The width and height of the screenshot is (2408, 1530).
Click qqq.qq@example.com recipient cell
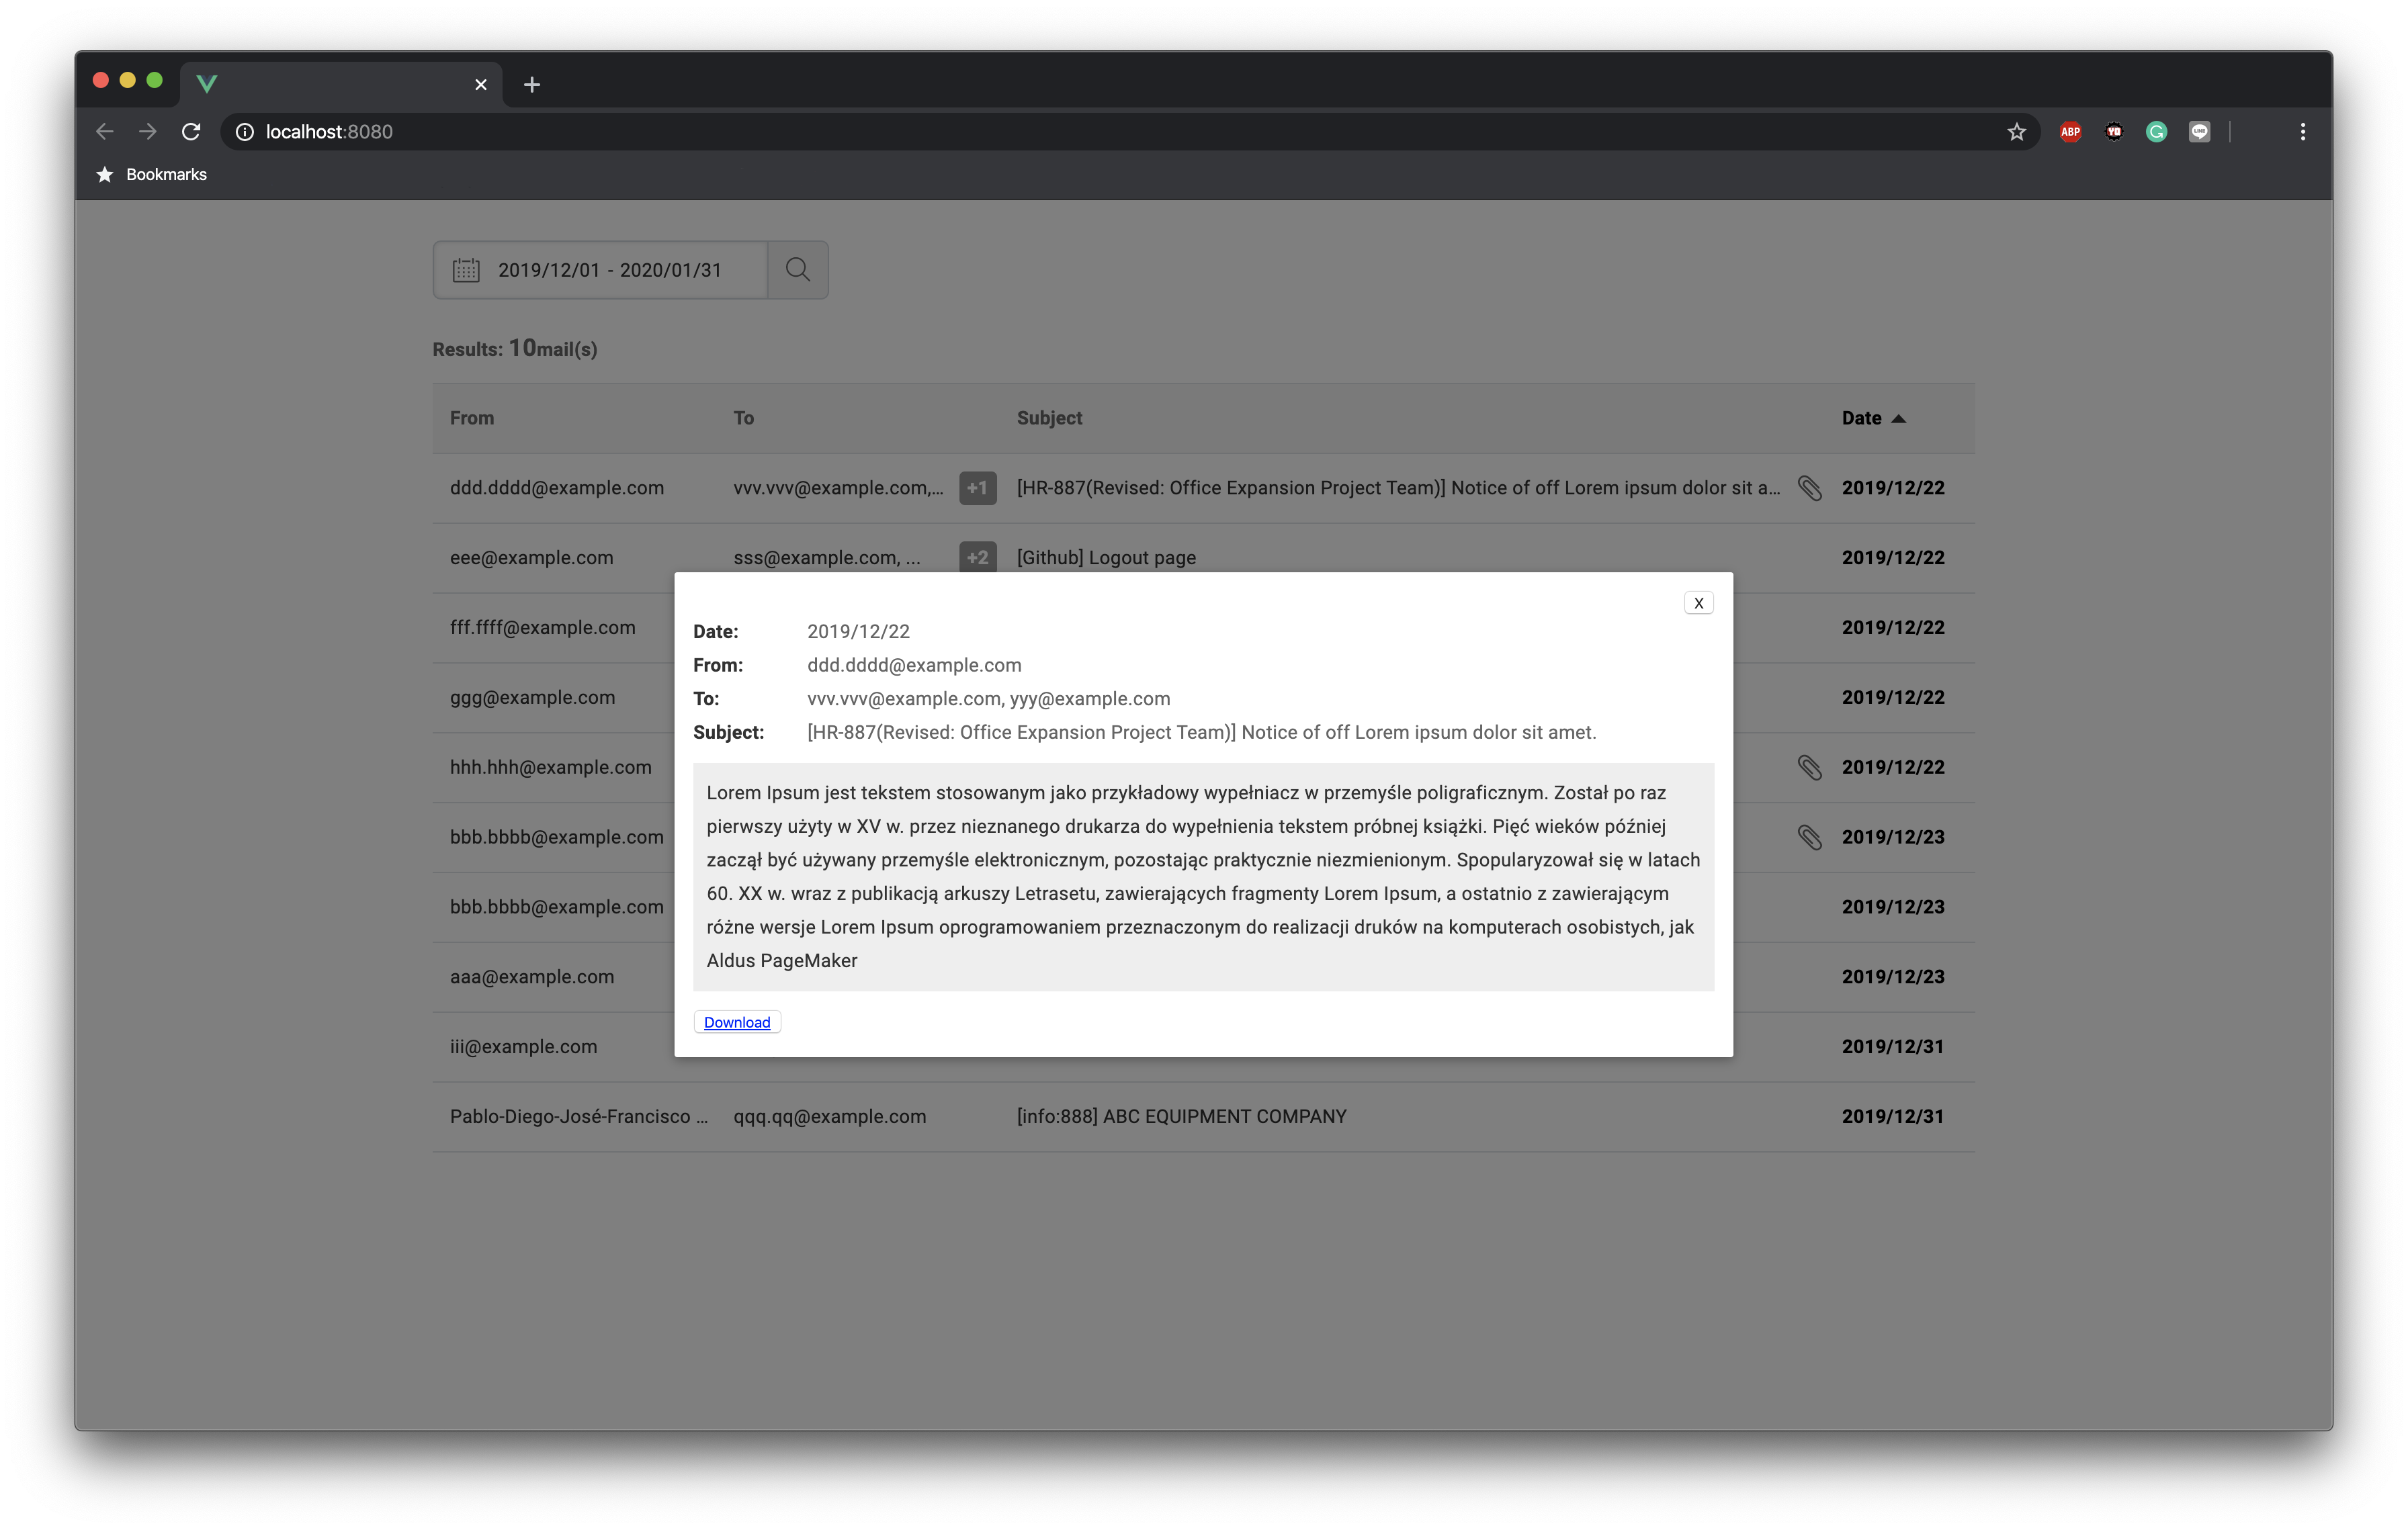coord(829,1116)
